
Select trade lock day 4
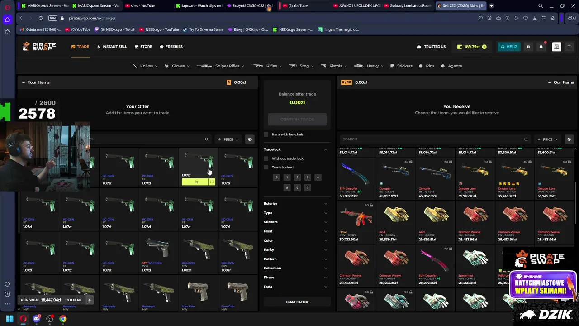coord(318,177)
